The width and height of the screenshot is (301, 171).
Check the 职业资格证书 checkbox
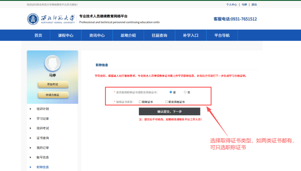point(167,102)
